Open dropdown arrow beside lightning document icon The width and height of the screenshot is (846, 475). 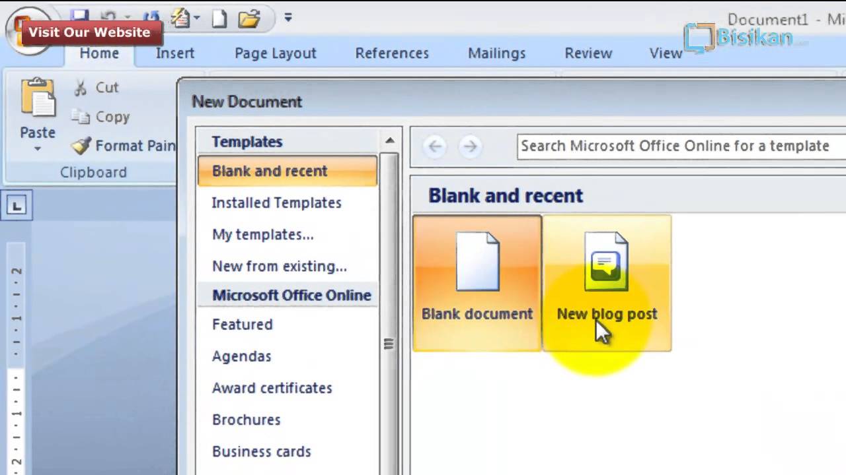tap(197, 18)
